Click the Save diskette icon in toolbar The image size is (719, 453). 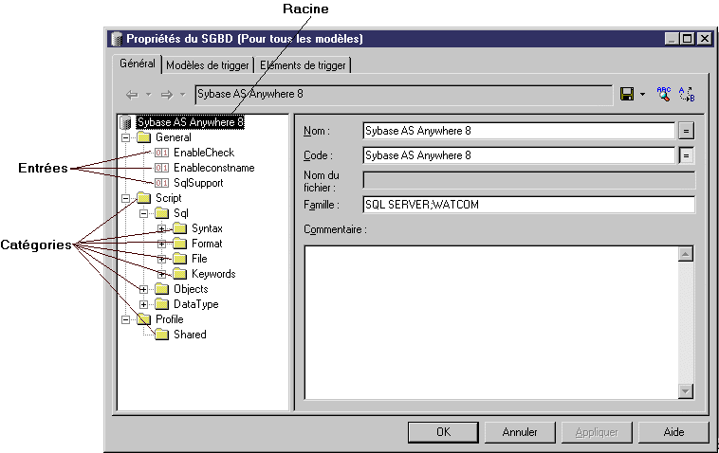click(627, 95)
